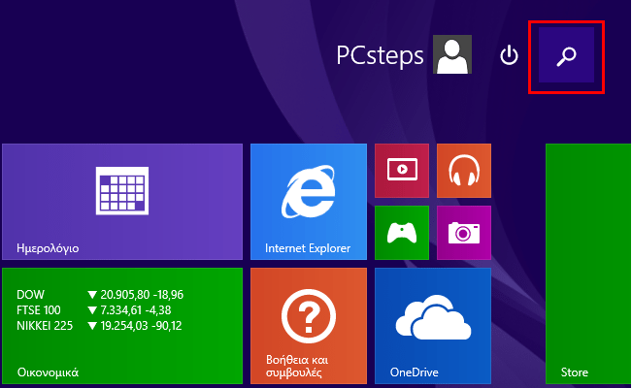
Task: Open OneDrive via the cloud icon
Action: pyautogui.click(x=433, y=318)
